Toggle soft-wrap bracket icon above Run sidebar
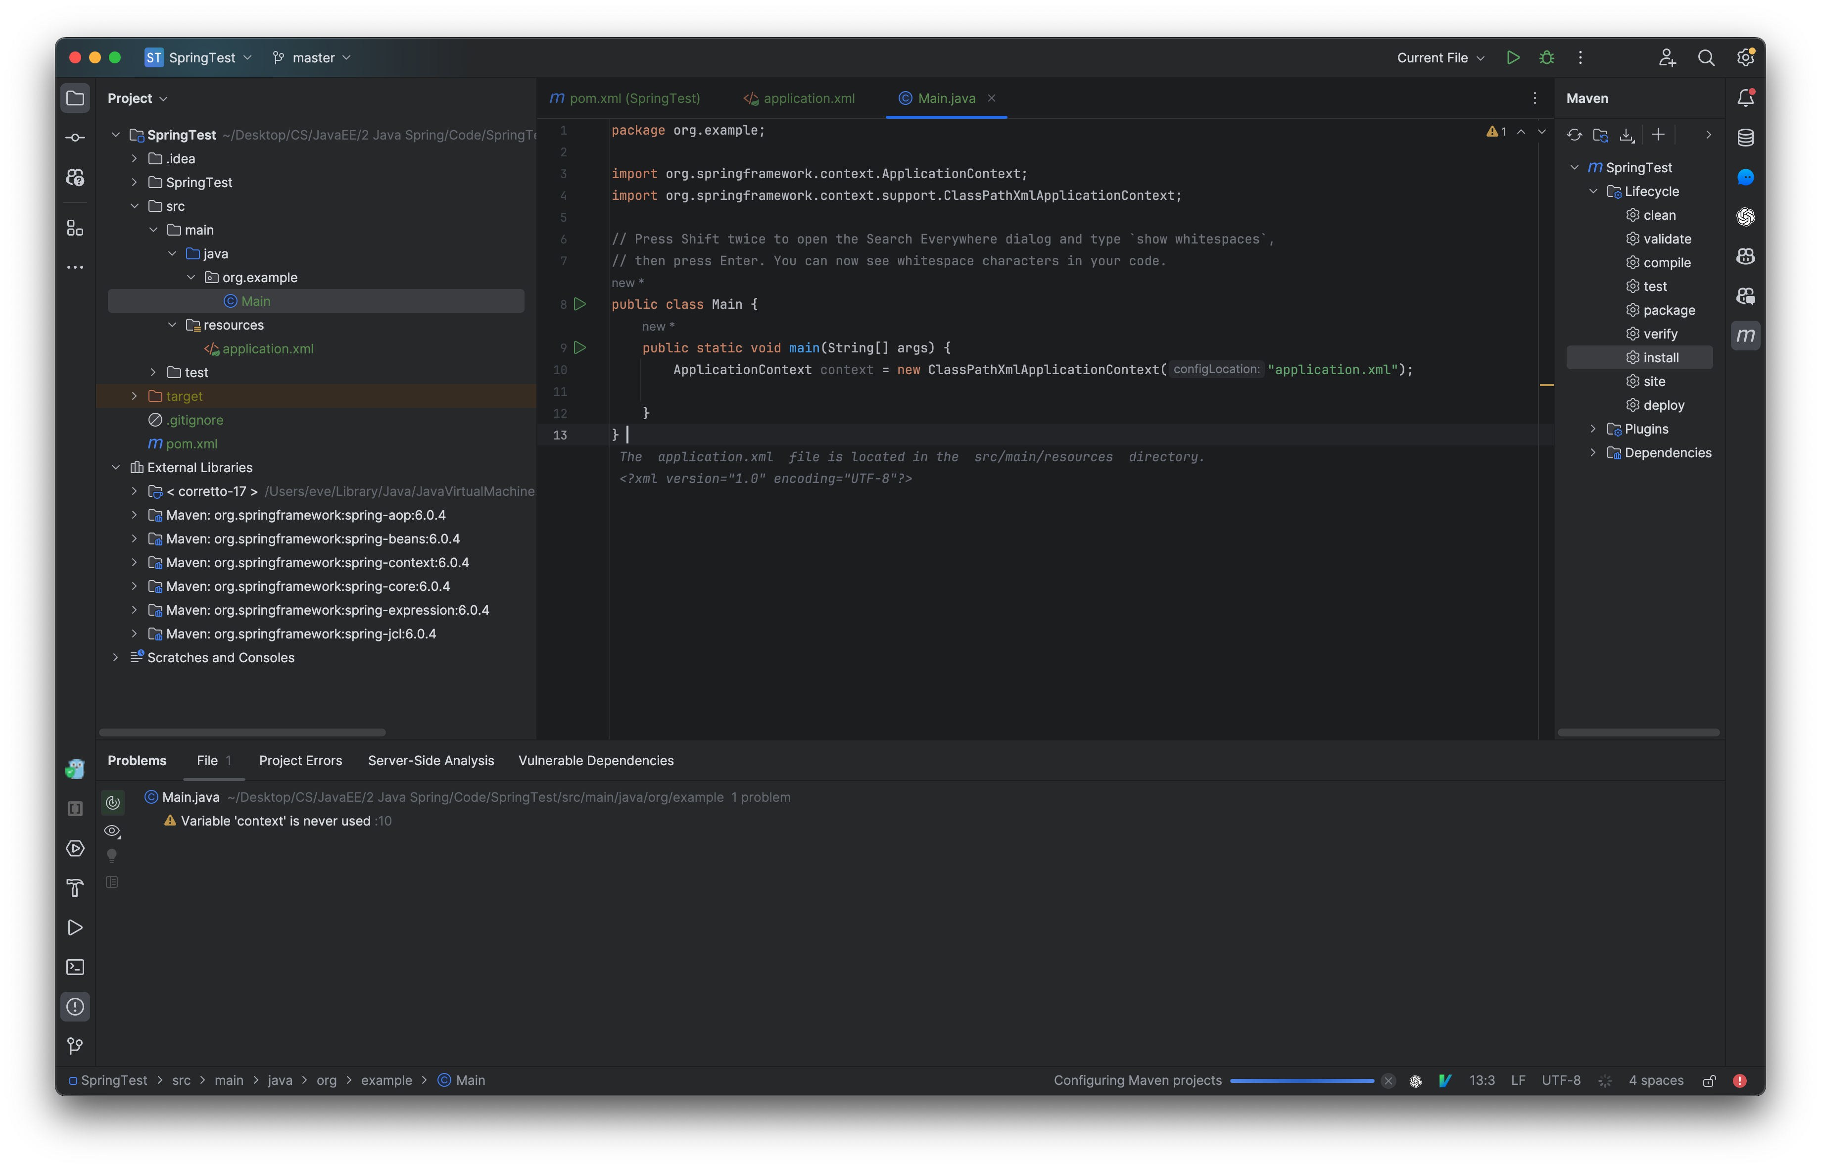1821x1169 pixels. (x=75, y=808)
